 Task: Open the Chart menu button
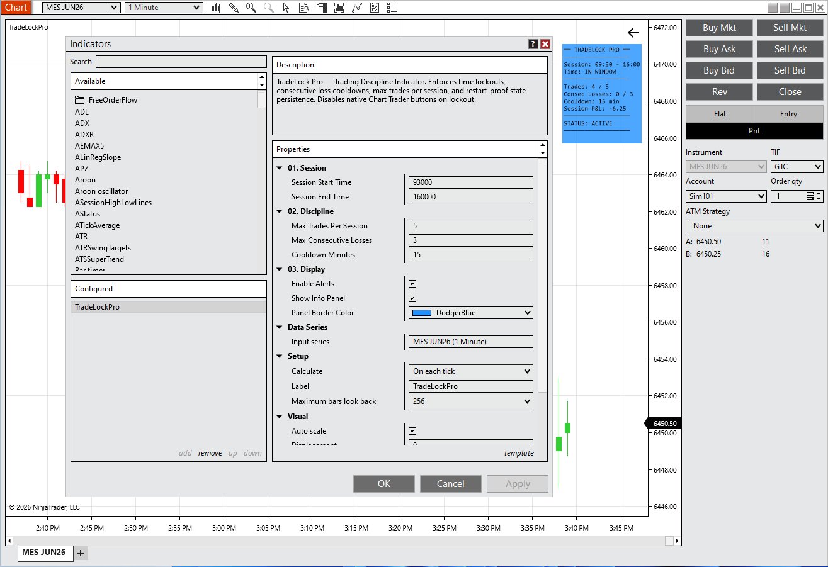tap(16, 7)
